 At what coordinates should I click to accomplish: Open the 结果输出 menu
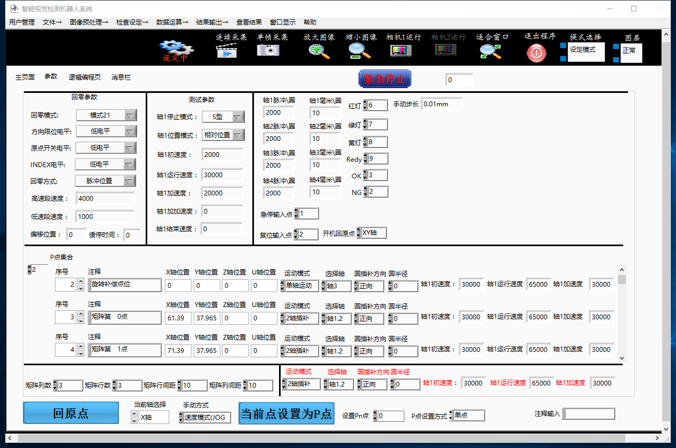pyautogui.click(x=212, y=22)
